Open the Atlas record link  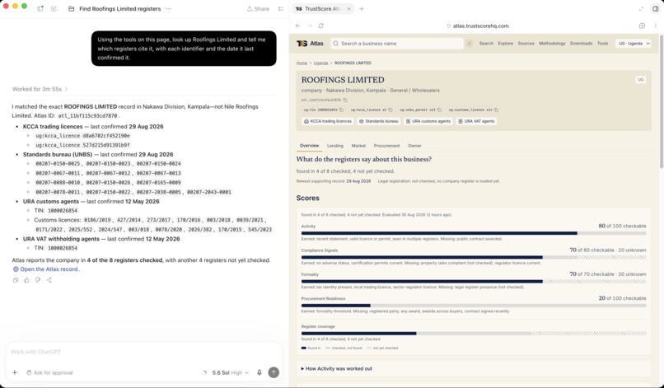[45, 269]
